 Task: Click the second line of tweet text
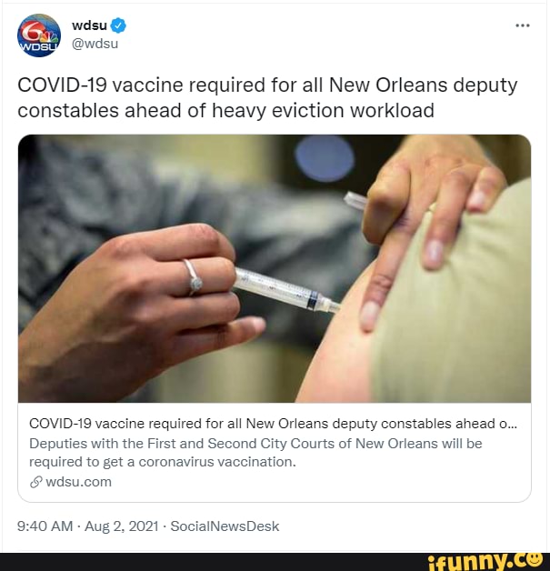pyautogui.click(x=225, y=111)
